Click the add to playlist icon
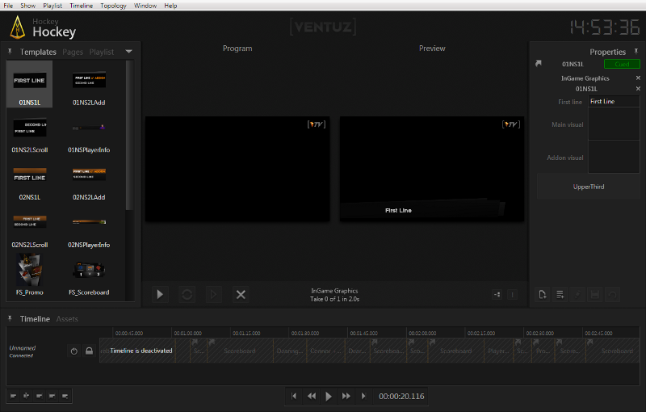The width and height of the screenshot is (646, 412). (x=560, y=295)
